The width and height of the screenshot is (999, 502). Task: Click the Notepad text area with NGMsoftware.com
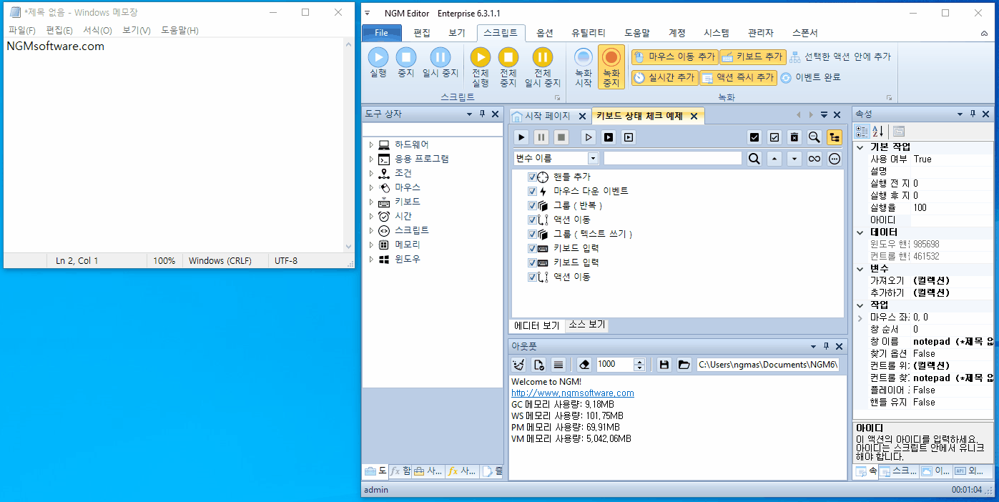[174, 145]
